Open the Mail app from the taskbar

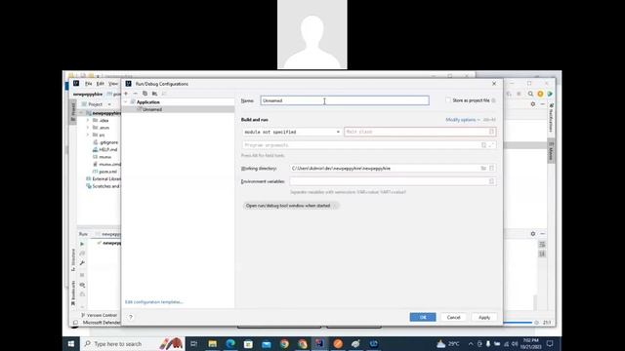pyautogui.click(x=267, y=344)
